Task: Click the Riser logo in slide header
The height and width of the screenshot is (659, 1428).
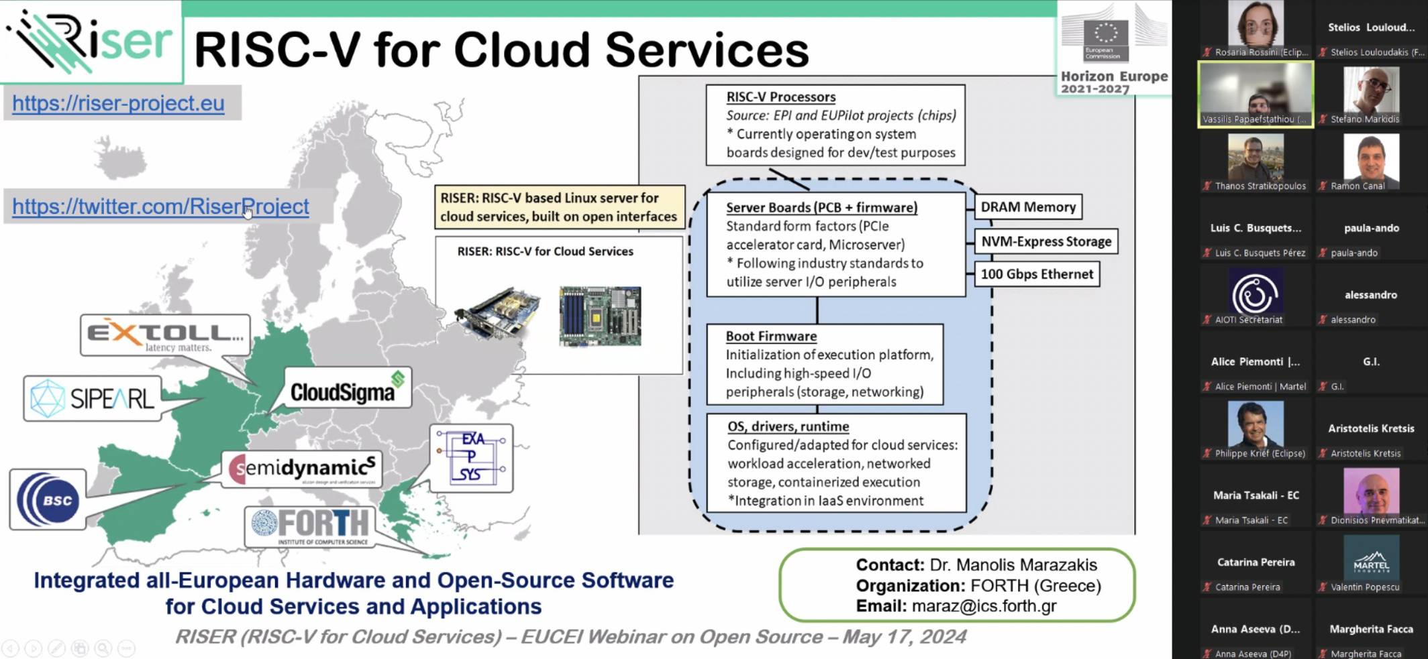Action: pos(91,40)
